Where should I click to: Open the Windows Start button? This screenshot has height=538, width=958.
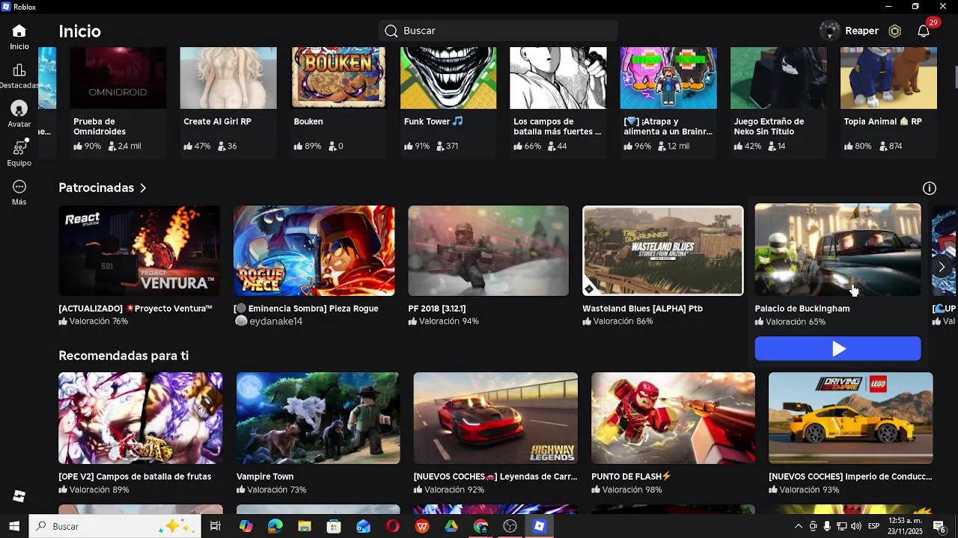click(x=14, y=526)
